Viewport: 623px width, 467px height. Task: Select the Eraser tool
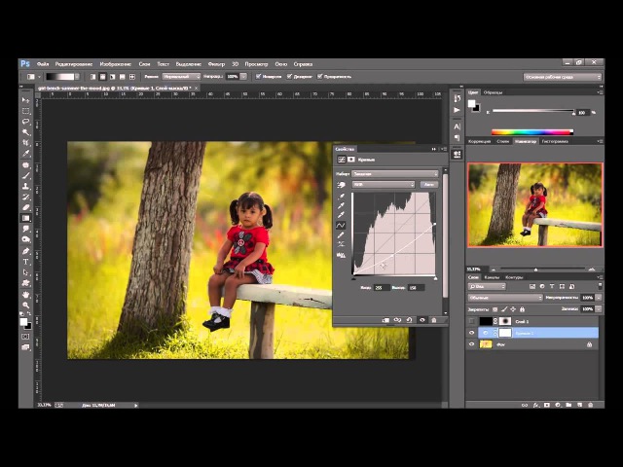tap(26, 207)
